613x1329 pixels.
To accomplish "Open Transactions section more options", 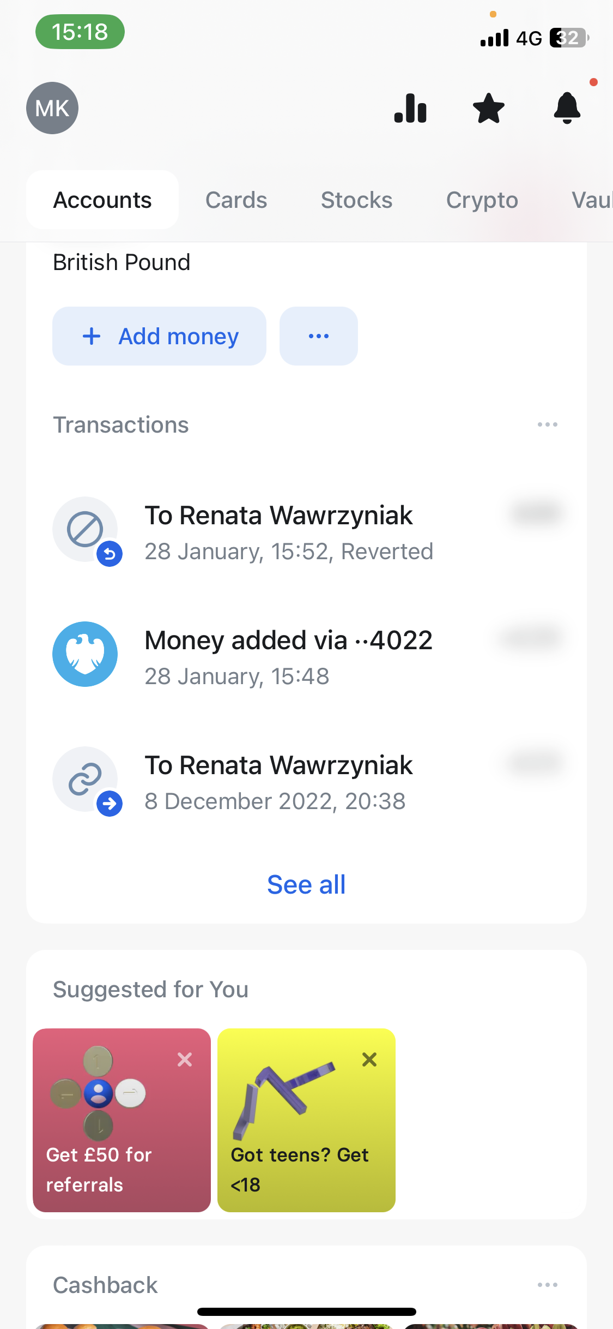I will pos(547,424).
